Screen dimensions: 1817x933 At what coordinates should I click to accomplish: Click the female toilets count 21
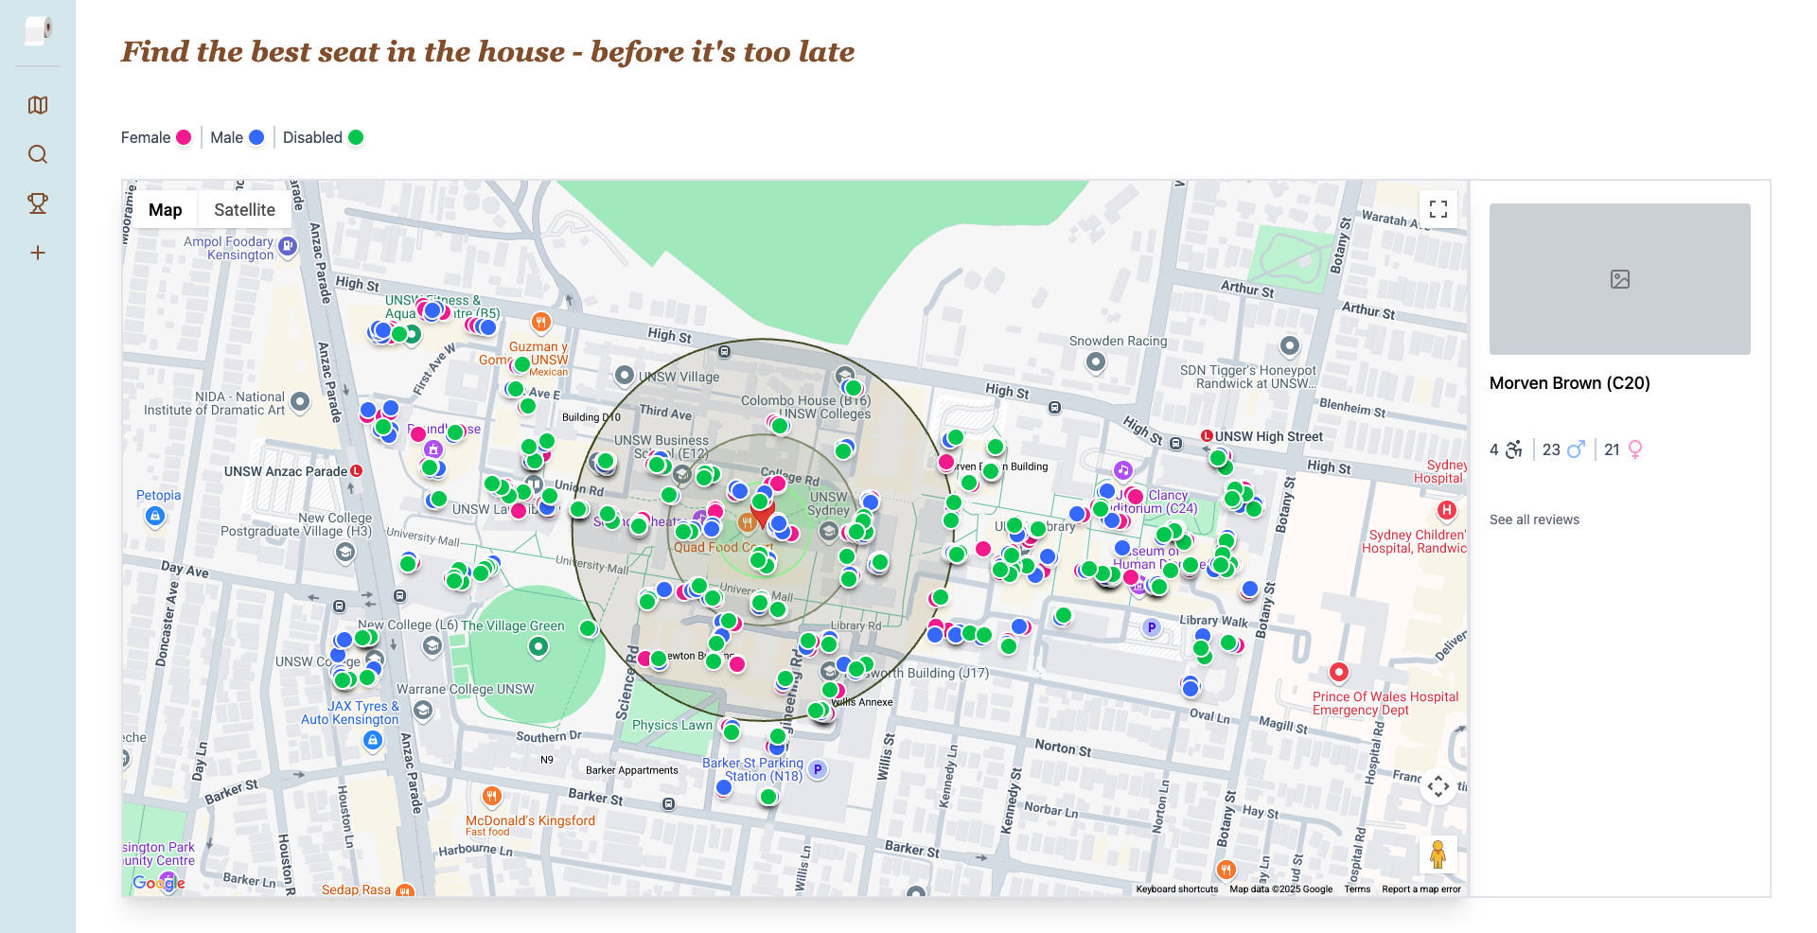click(1612, 449)
